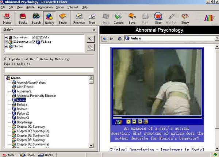
Task: Go to Previous page in toolbar
Action: (79, 18)
